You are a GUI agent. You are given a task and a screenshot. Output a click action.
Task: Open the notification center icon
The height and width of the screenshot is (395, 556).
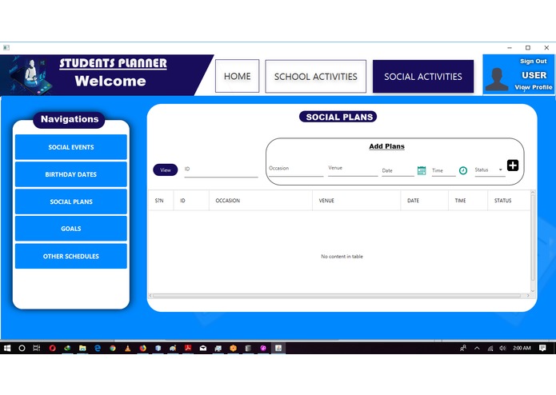click(x=542, y=348)
